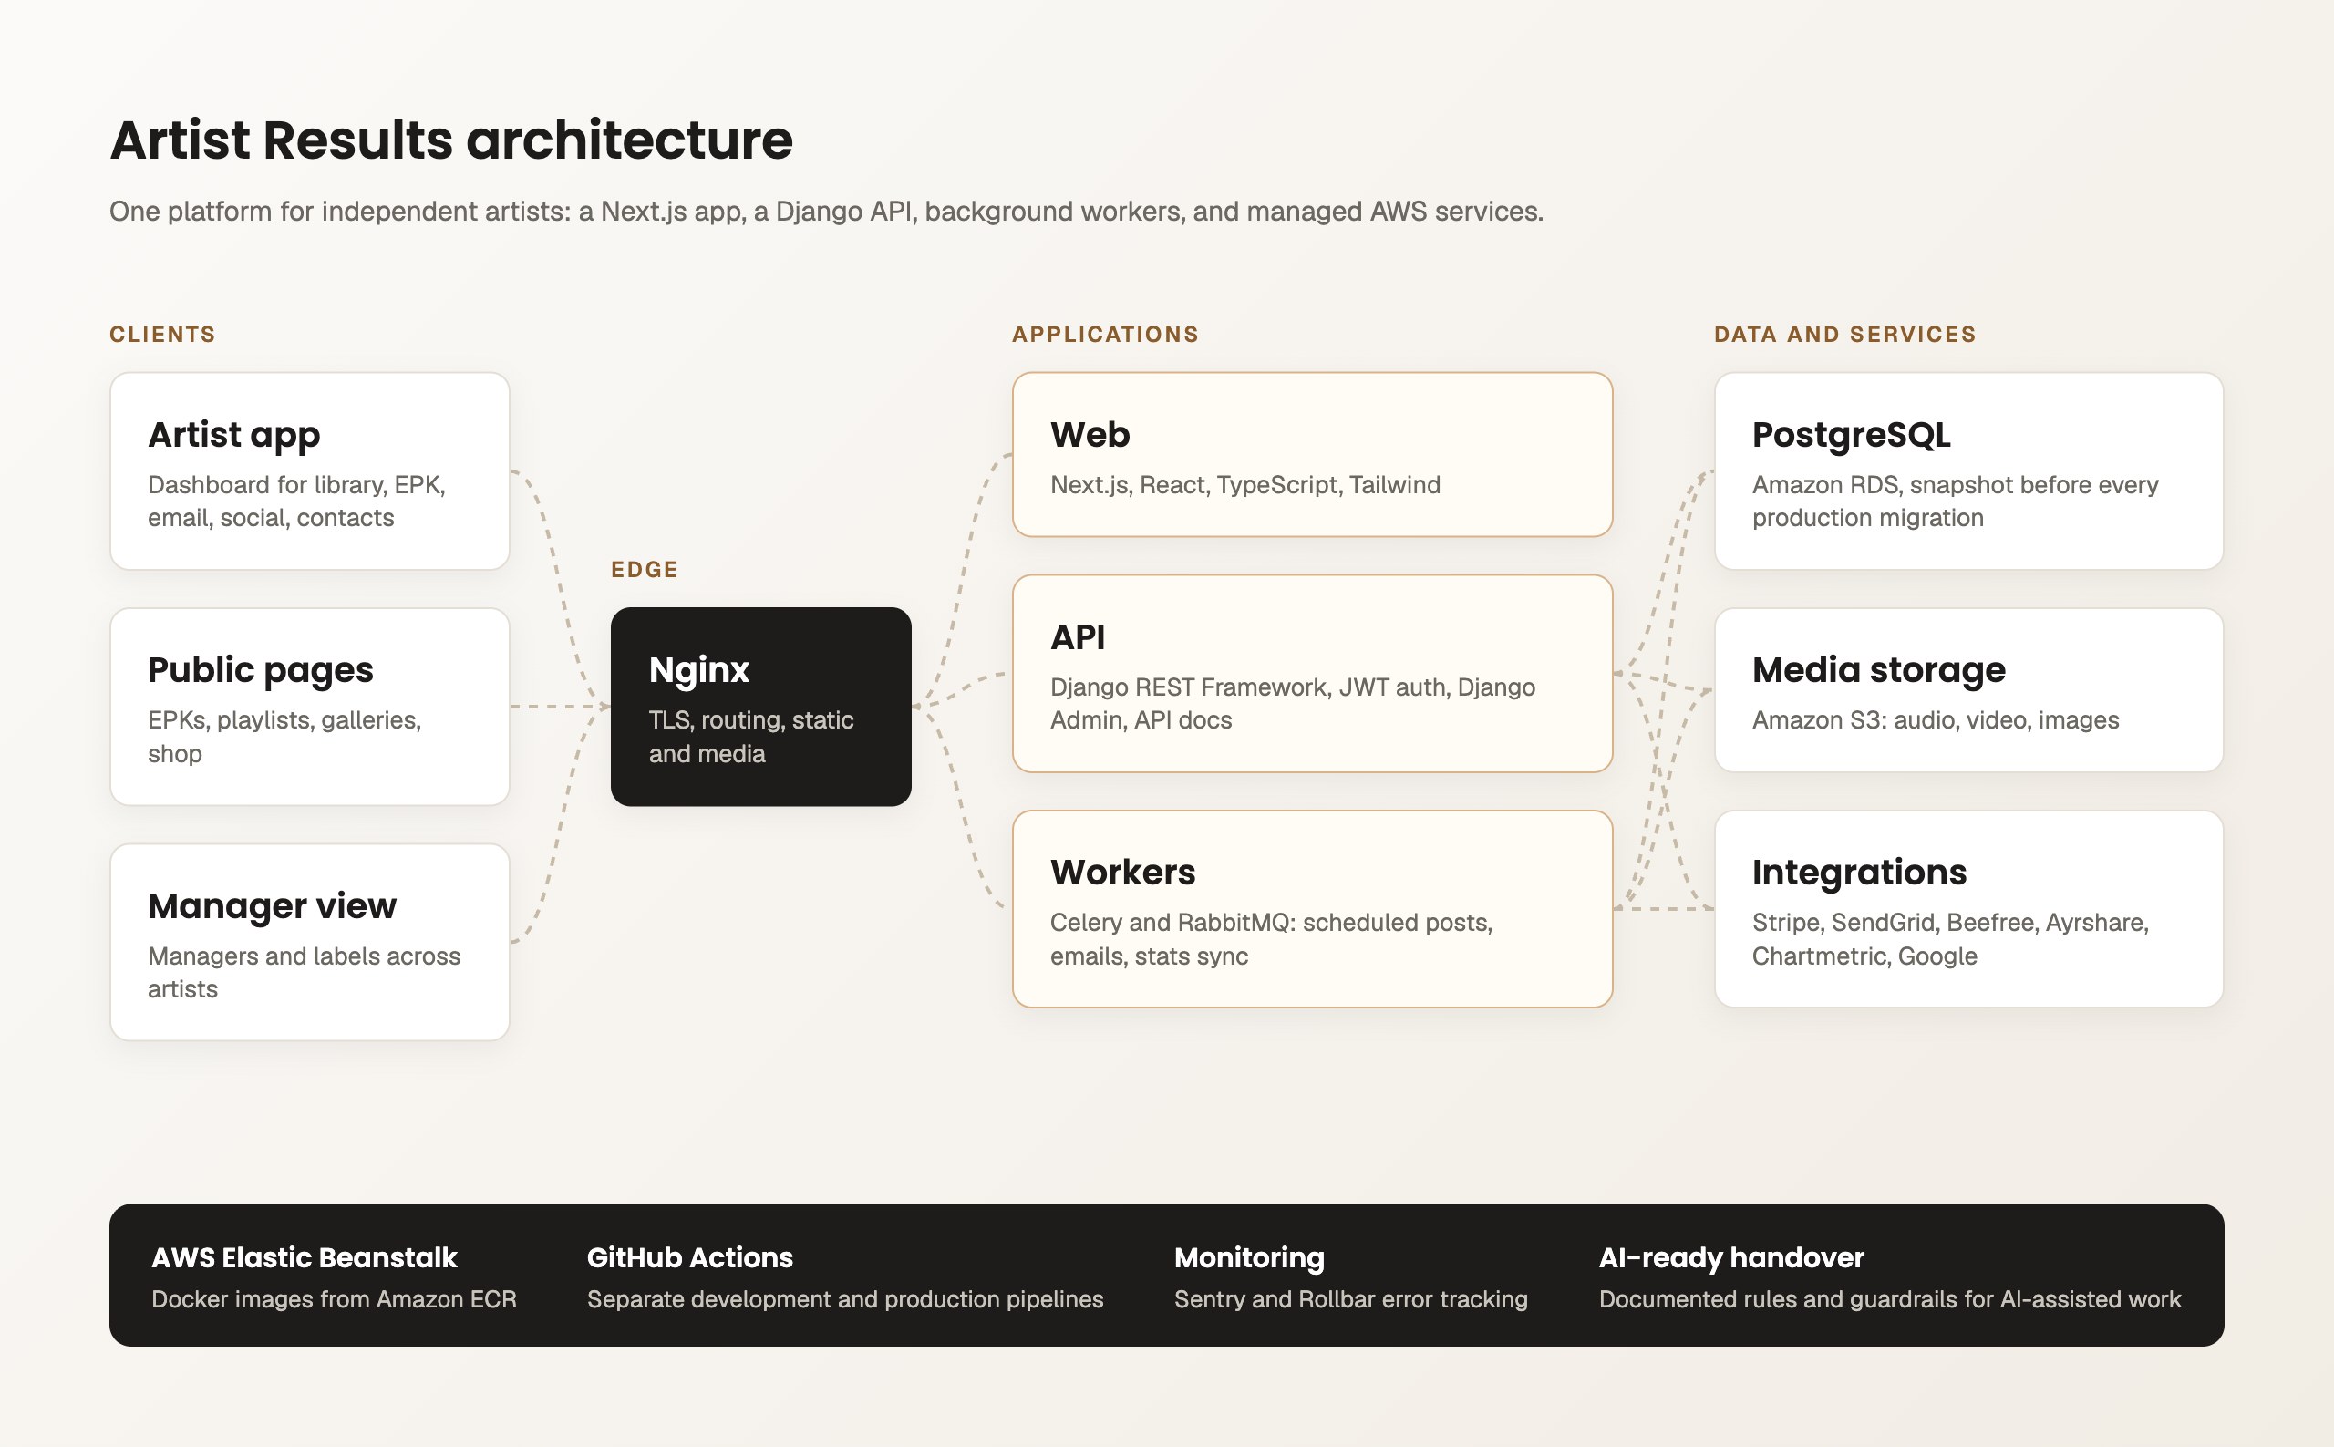
Task: Click the subtitle beginning 'One platform for independent artists'
Action: [826, 211]
